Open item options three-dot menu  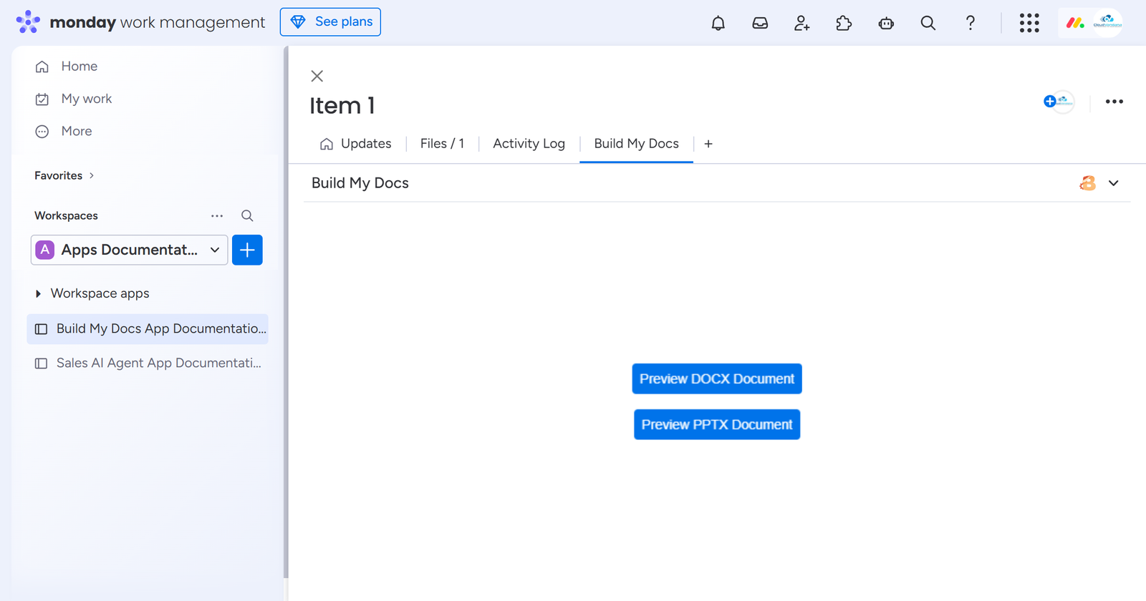[1114, 102]
